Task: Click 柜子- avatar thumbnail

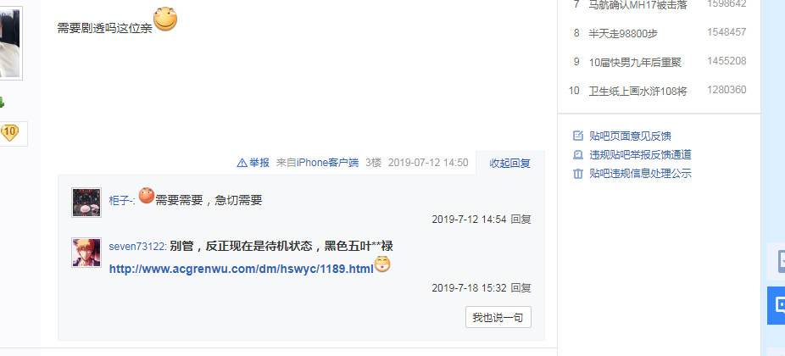Action: point(86,203)
